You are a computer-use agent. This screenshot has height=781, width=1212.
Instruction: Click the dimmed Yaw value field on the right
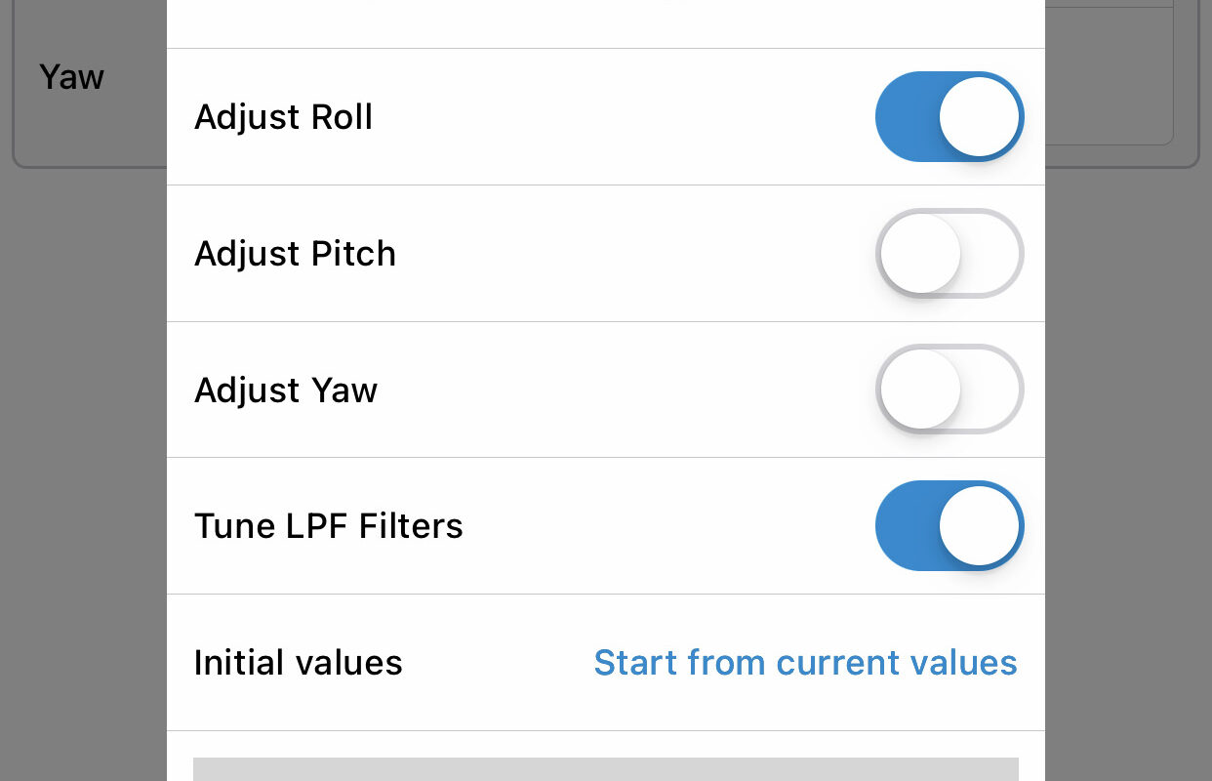pyautogui.click(x=1109, y=76)
